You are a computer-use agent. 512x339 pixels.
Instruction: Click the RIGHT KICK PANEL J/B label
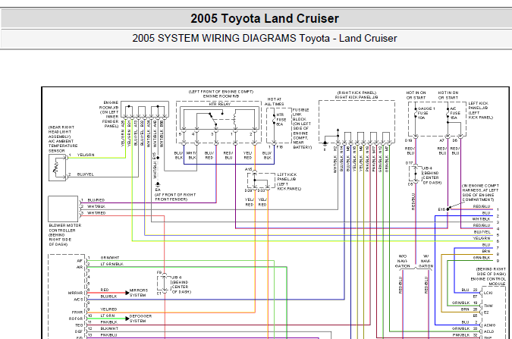point(357,97)
